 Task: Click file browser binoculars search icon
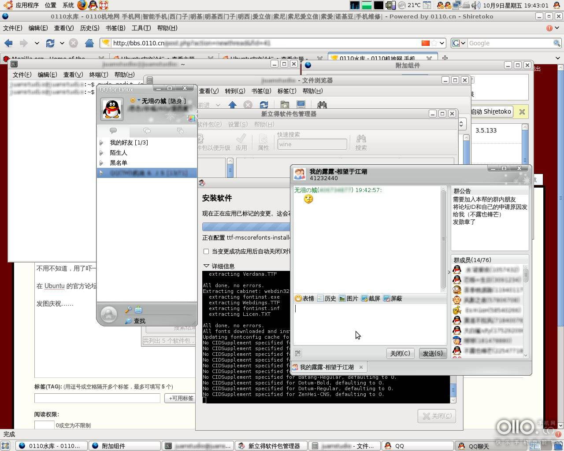[x=322, y=105]
